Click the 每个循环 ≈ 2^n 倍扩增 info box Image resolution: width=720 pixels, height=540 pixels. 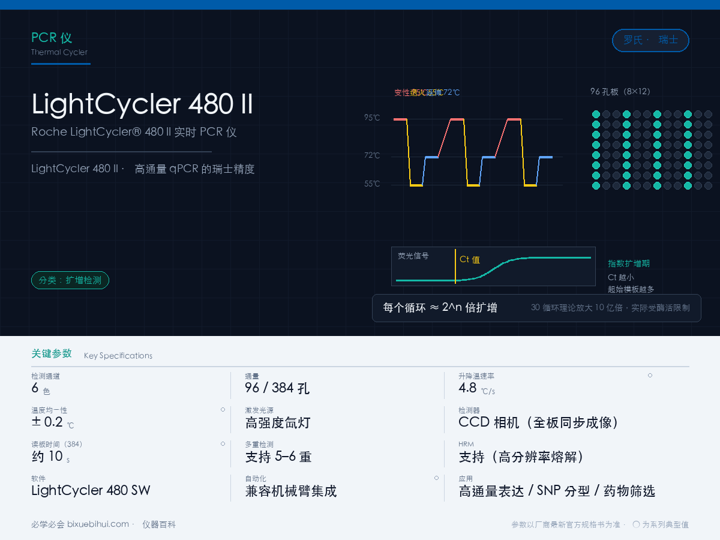(x=536, y=308)
